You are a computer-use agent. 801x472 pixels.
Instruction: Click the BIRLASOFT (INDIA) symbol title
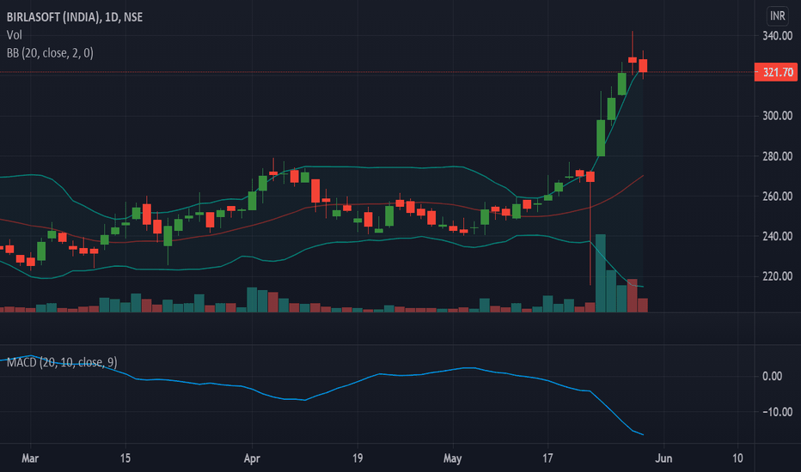(x=75, y=17)
